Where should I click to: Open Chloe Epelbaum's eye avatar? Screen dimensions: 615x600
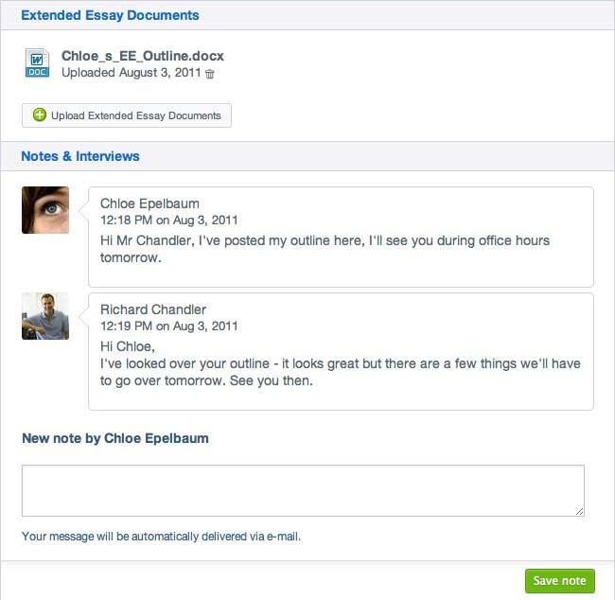45,210
